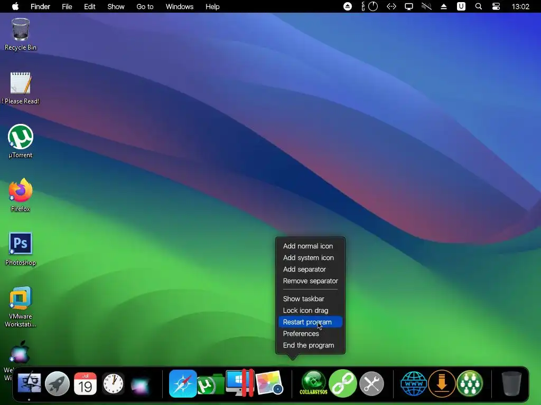Open the Help menu
This screenshot has width=541, height=405.
pos(212,6)
